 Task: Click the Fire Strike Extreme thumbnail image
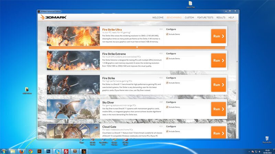(x=73, y=61)
